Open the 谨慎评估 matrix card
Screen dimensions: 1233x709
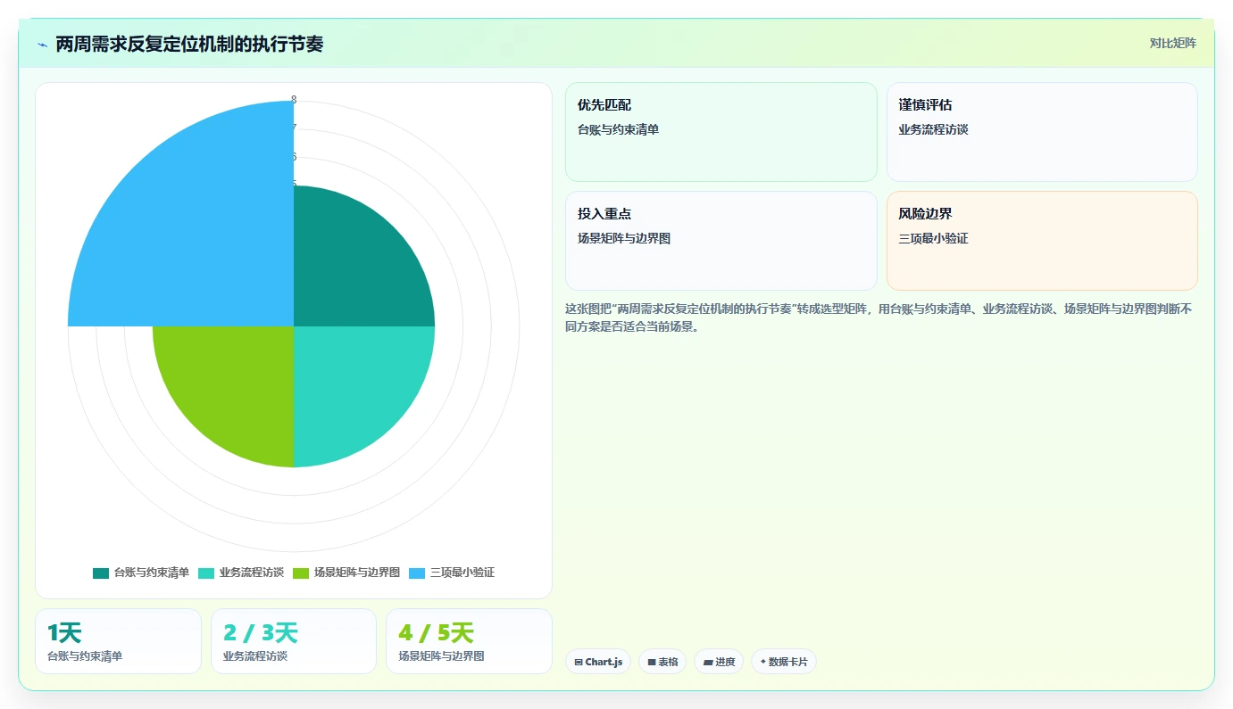[x=1042, y=132]
